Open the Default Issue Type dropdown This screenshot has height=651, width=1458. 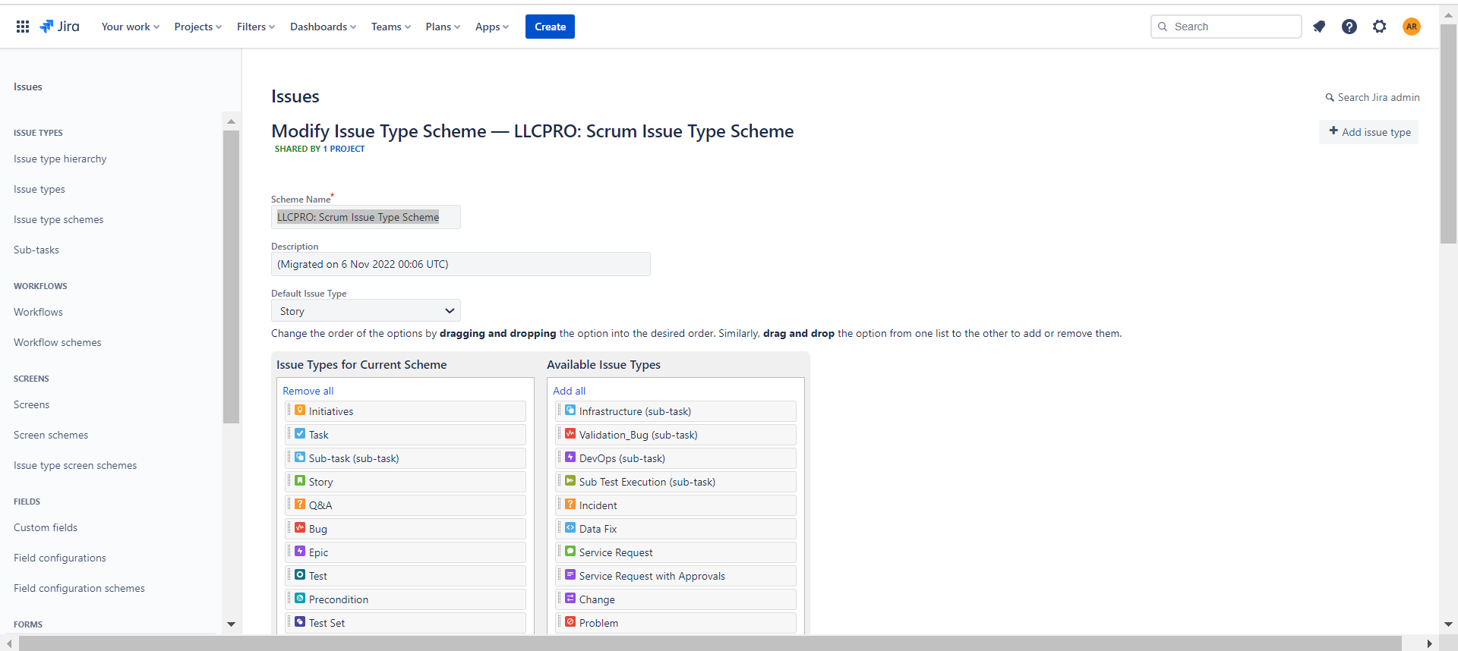point(366,311)
